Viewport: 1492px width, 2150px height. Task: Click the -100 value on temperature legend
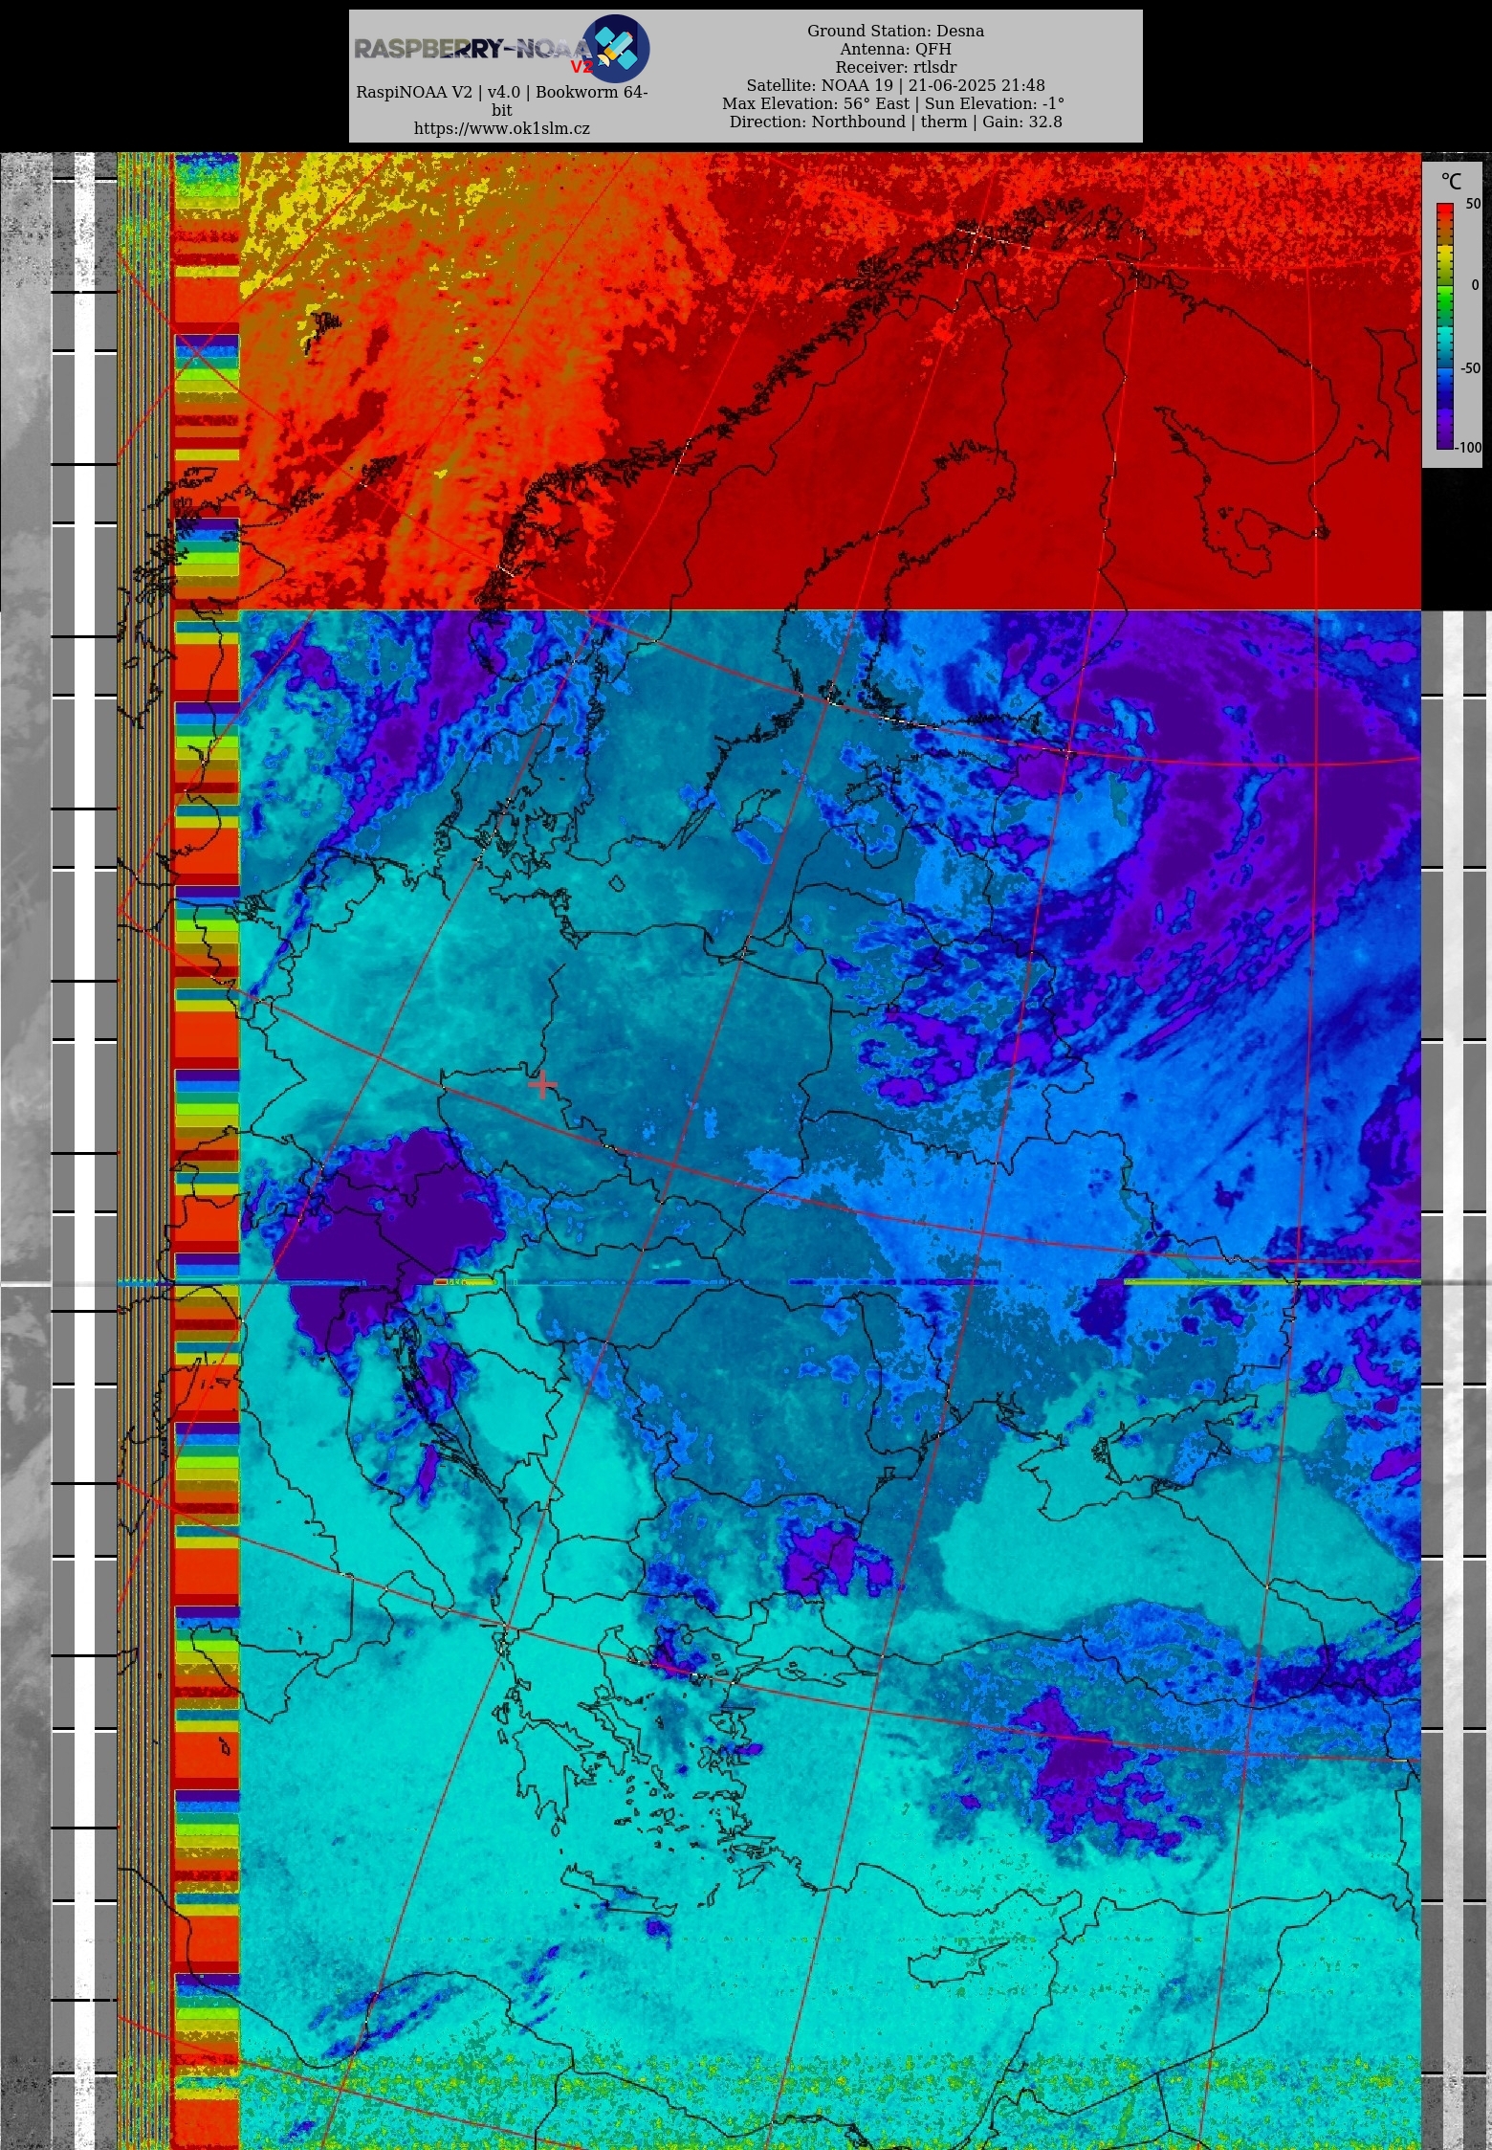(1469, 447)
